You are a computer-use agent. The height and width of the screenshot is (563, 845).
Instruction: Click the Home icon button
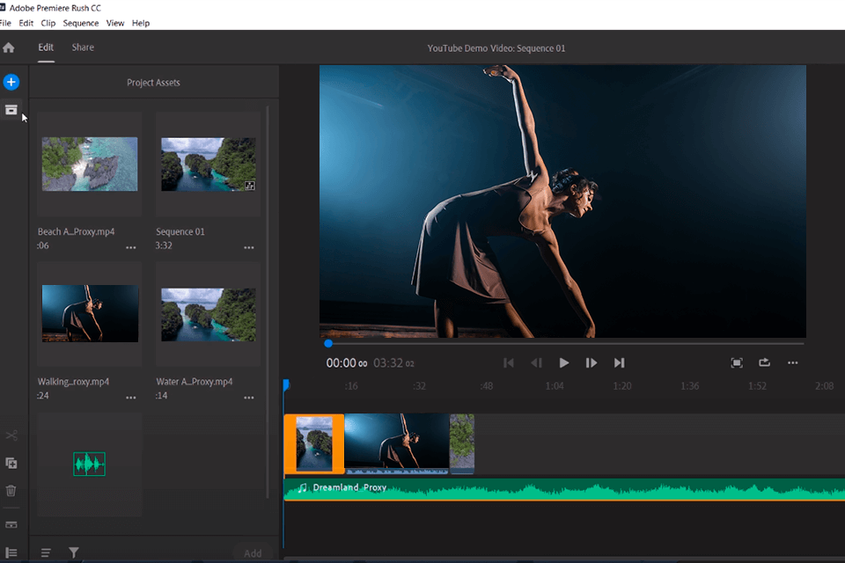point(9,47)
